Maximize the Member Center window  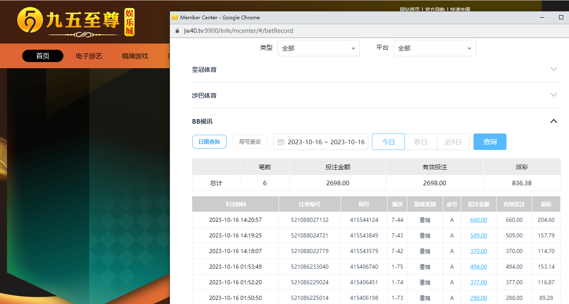tap(561, 18)
